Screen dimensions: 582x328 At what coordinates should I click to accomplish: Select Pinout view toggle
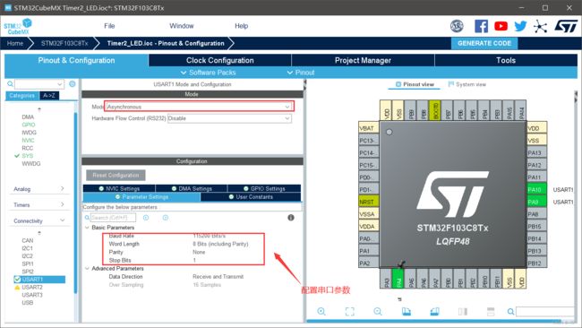click(x=415, y=84)
